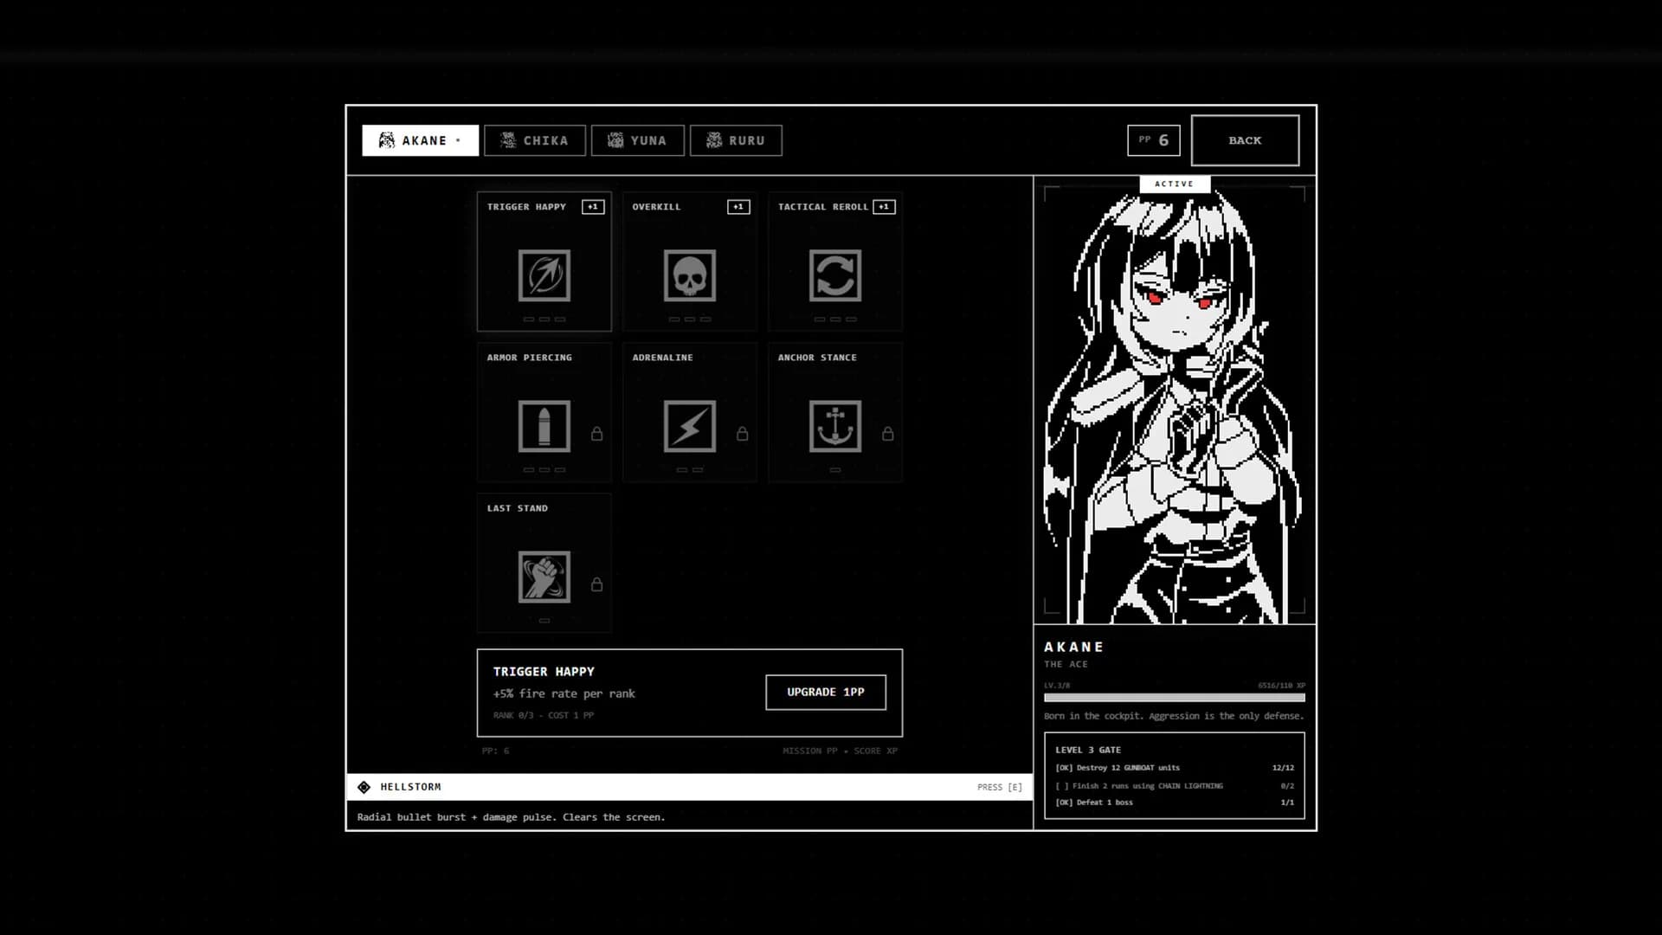
Task: Click the UPGRADE 1PP button
Action: click(x=826, y=692)
